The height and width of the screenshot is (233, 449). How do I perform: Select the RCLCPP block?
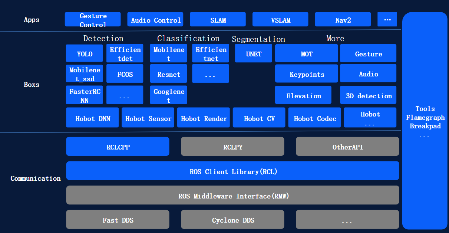point(118,147)
